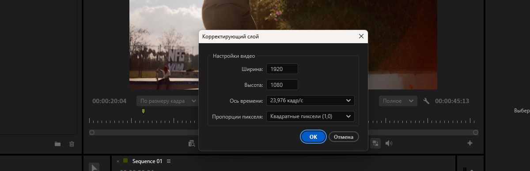
Task: Open the Пропорции пикселя dropdown
Action: coord(310,116)
